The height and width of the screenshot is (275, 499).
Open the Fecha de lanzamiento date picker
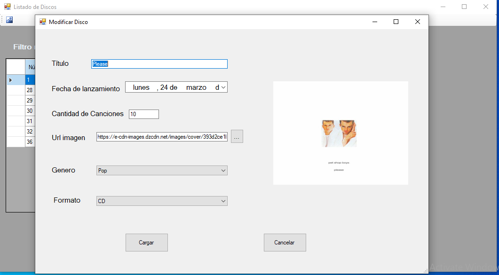tap(223, 87)
